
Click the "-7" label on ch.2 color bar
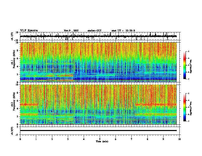(x=188, y=121)
